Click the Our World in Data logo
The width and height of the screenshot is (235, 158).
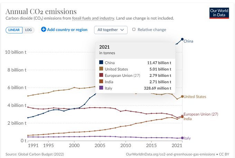(x=219, y=13)
